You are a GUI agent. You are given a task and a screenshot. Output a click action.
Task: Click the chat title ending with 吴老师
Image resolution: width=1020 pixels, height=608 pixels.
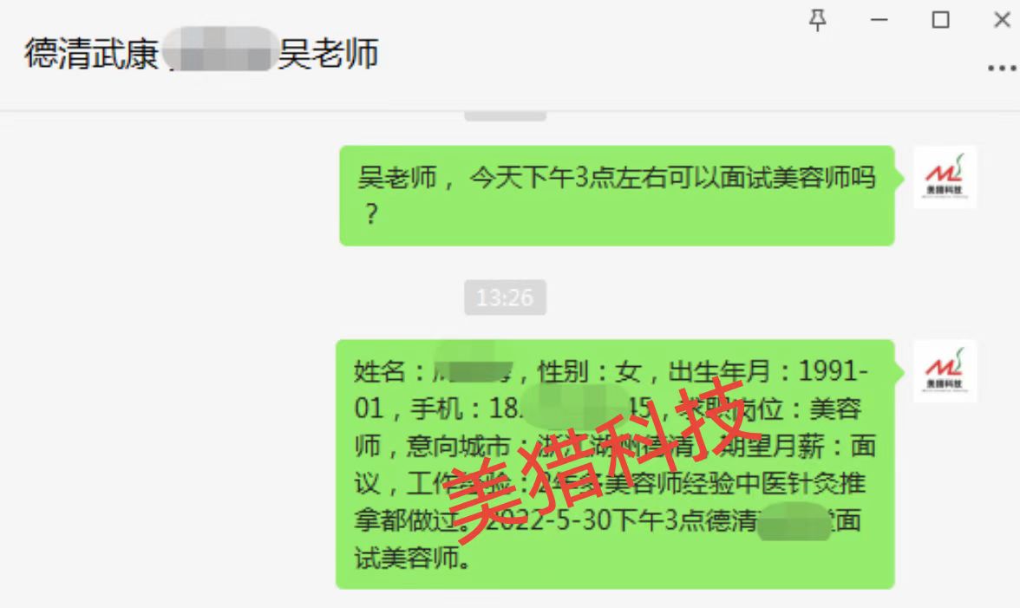point(201,53)
